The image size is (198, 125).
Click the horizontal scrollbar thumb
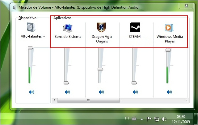click(88, 100)
